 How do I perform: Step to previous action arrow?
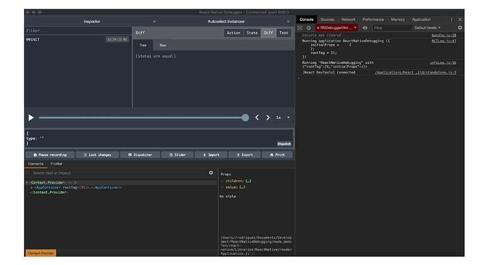[257, 117]
